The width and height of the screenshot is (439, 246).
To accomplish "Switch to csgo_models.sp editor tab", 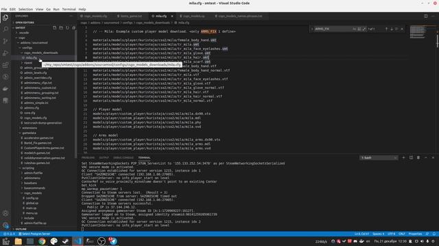I will click(x=193, y=16).
